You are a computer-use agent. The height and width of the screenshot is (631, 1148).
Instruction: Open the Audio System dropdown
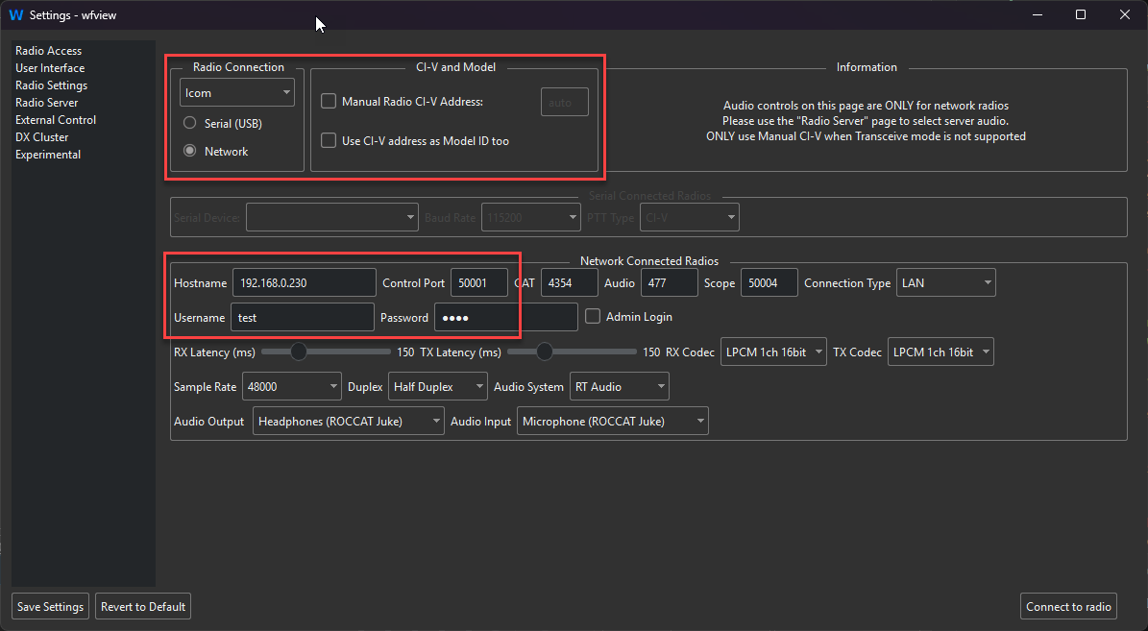(x=620, y=386)
